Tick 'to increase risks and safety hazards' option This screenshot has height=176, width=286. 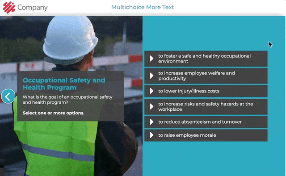click(206, 106)
